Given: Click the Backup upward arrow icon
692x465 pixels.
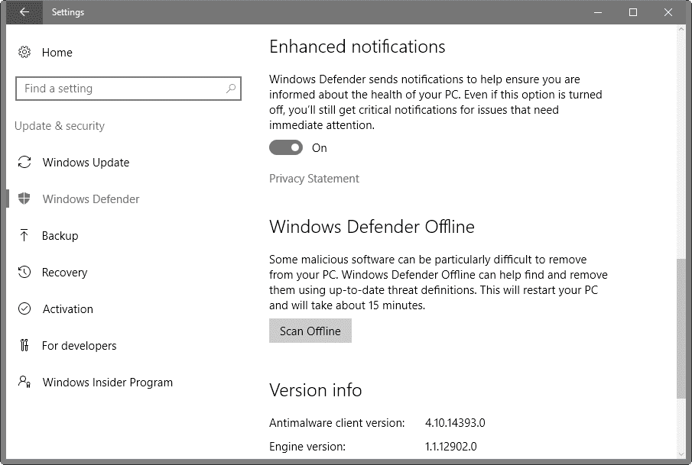Looking at the screenshot, I should pos(24,235).
